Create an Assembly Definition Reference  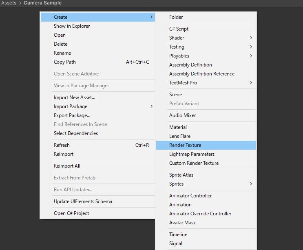(x=206, y=74)
